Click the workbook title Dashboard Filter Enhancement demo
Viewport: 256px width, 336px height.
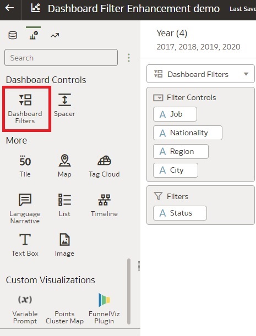[x=134, y=9]
